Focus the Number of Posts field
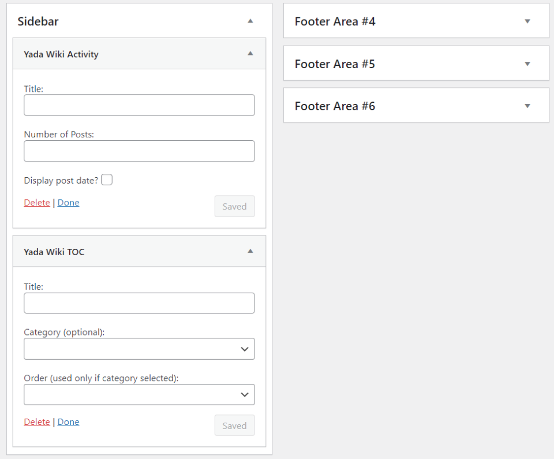 pyautogui.click(x=139, y=151)
